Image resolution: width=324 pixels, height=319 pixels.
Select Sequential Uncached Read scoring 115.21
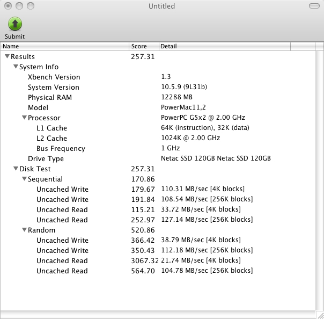[x=158, y=209]
